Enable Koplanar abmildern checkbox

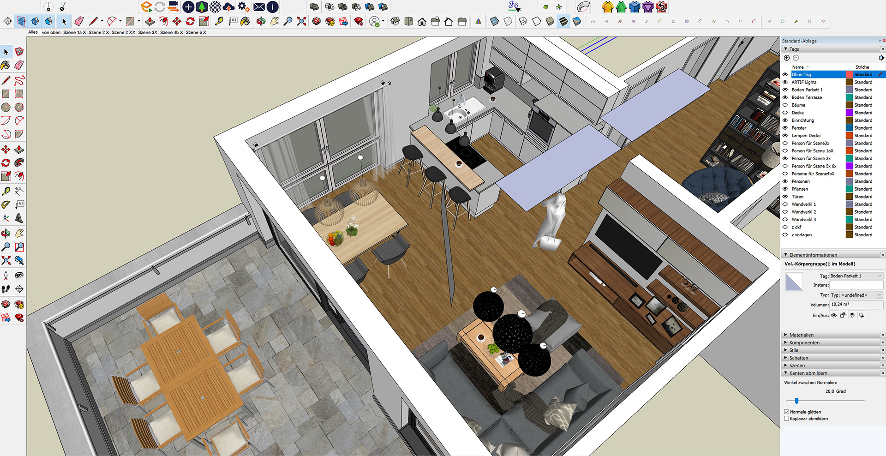tap(787, 419)
